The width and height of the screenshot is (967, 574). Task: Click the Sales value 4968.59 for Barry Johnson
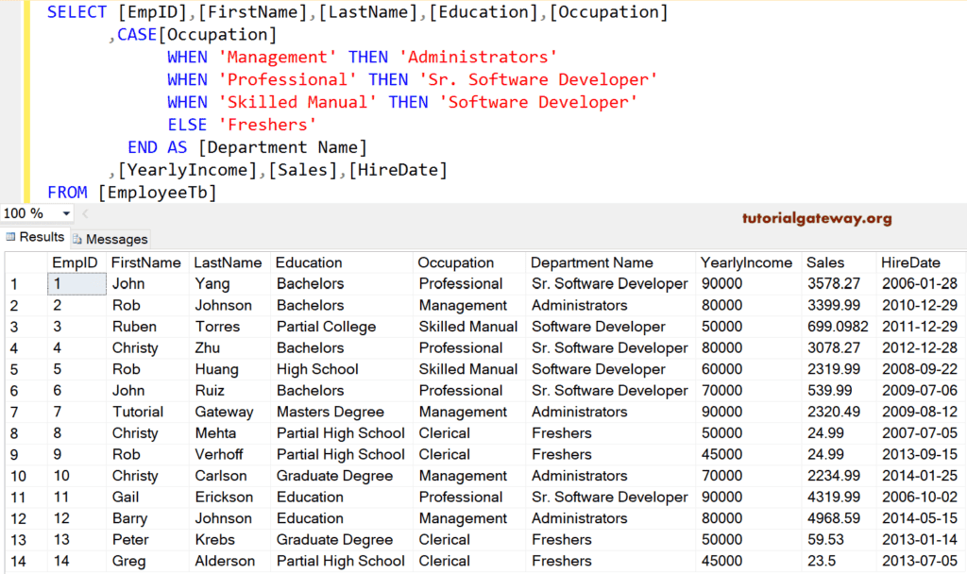835,517
